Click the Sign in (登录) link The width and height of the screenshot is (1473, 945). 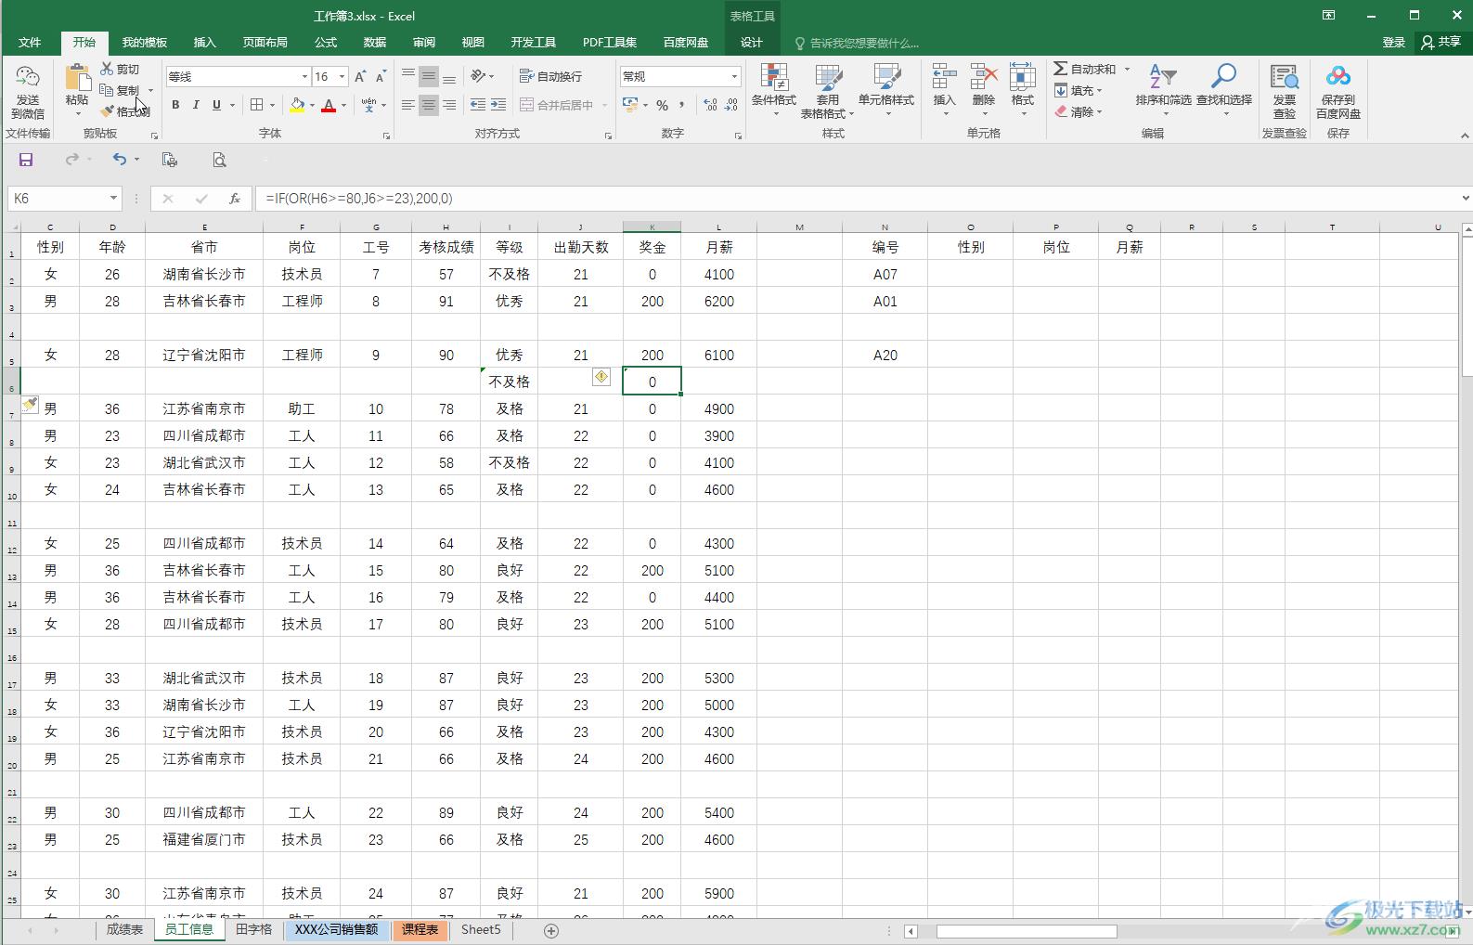click(x=1393, y=43)
